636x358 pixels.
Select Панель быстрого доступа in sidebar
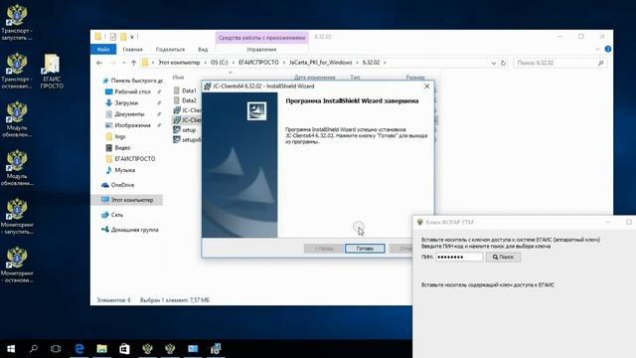tap(132, 81)
